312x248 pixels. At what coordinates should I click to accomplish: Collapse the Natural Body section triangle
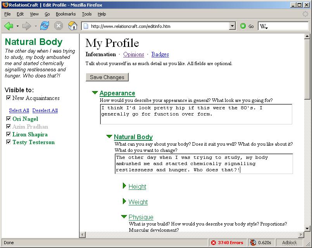(x=109, y=136)
